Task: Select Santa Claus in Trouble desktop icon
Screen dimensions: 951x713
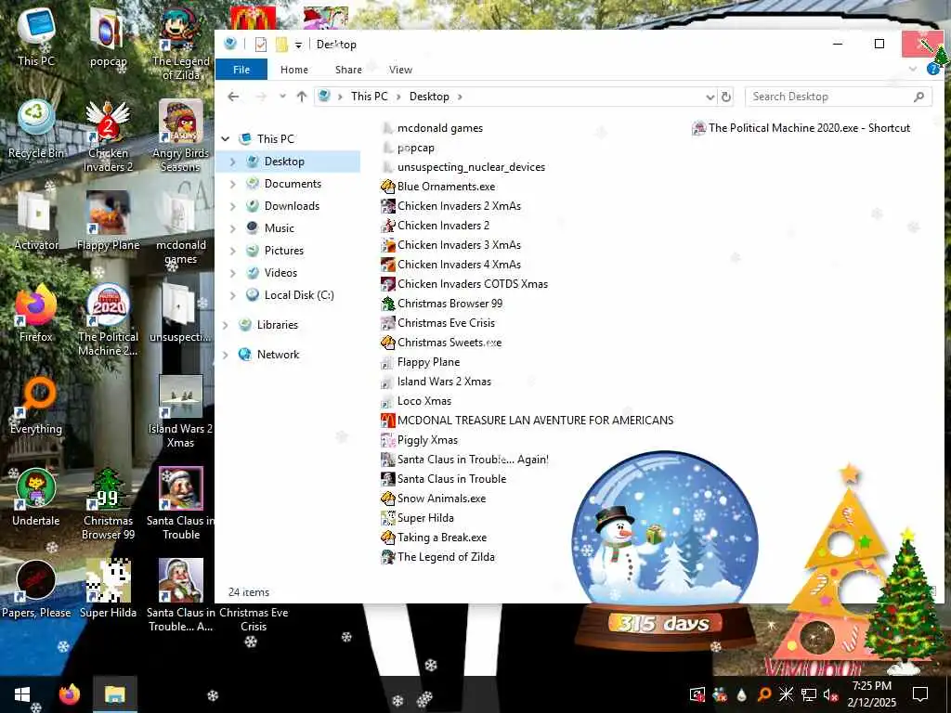Action: click(x=180, y=504)
